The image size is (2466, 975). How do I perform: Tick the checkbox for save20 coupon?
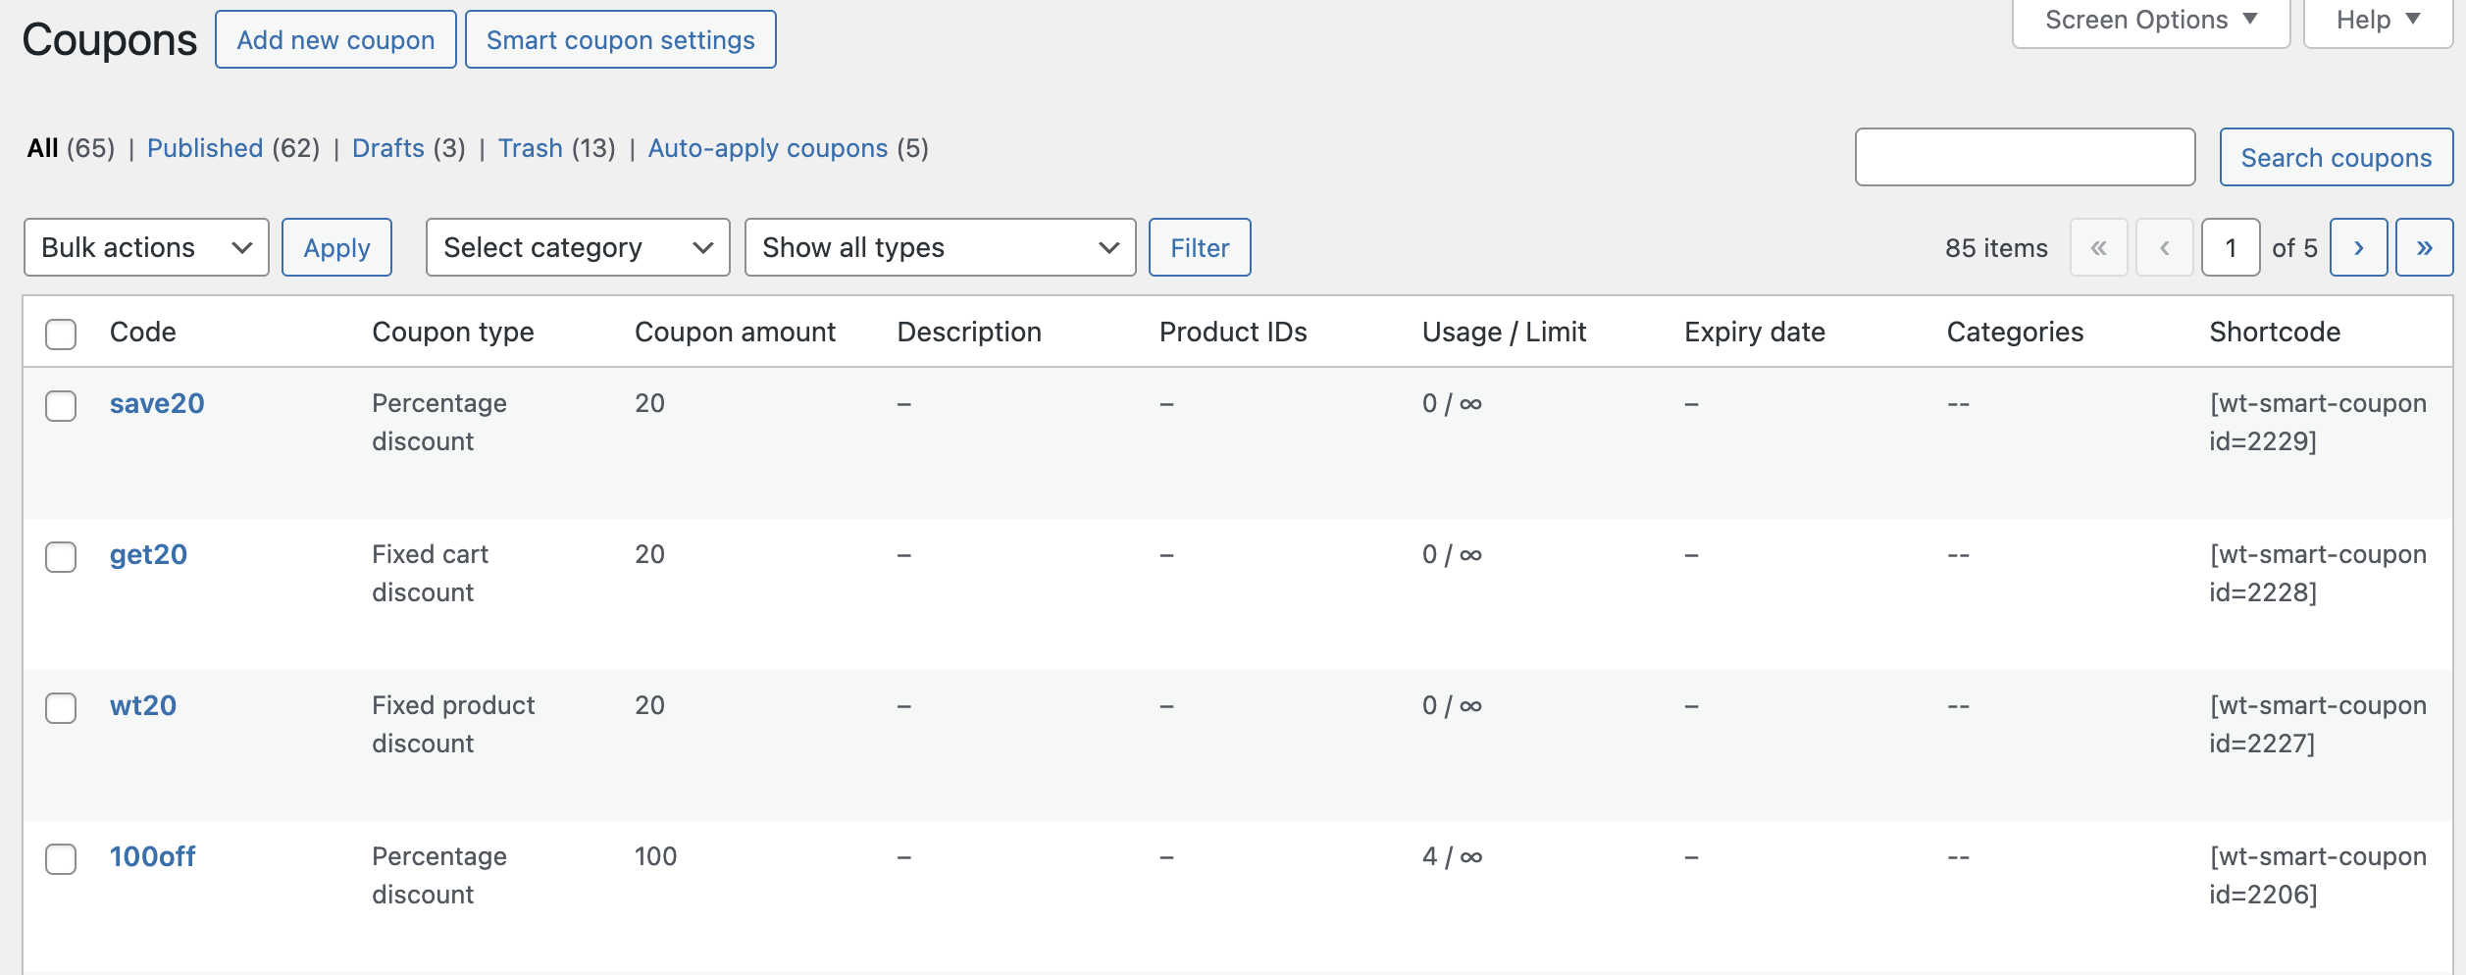61,406
